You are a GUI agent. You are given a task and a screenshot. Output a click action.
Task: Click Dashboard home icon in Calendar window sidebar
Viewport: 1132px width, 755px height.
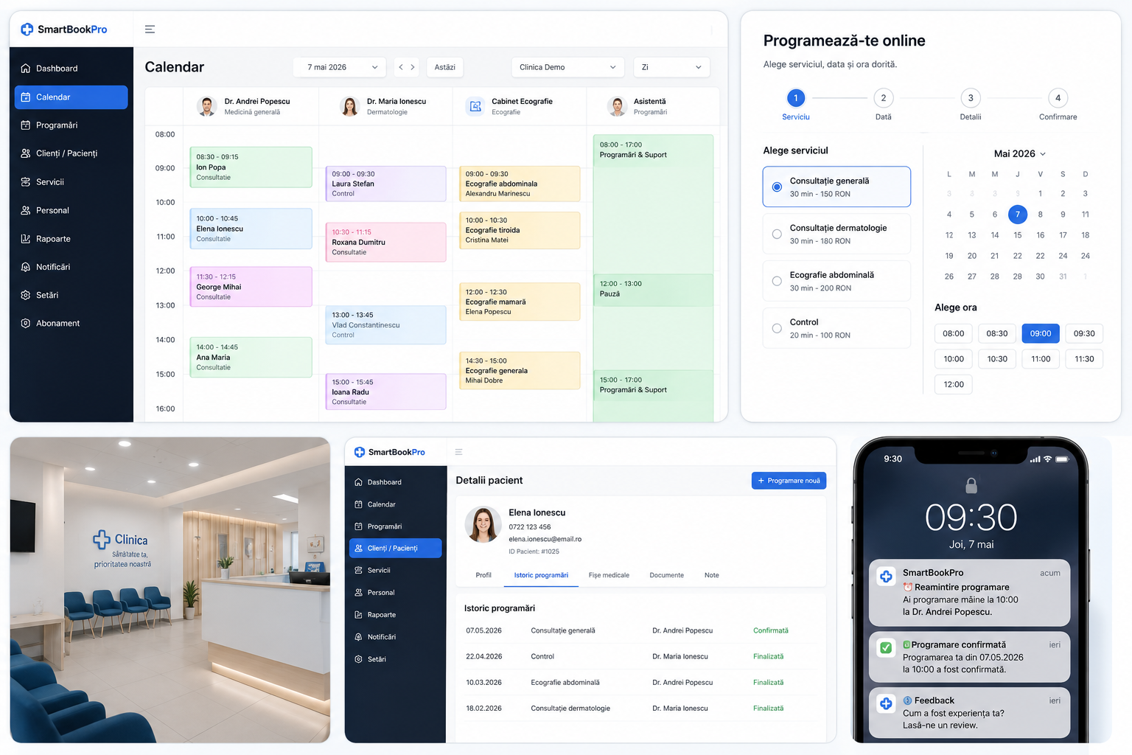point(26,69)
